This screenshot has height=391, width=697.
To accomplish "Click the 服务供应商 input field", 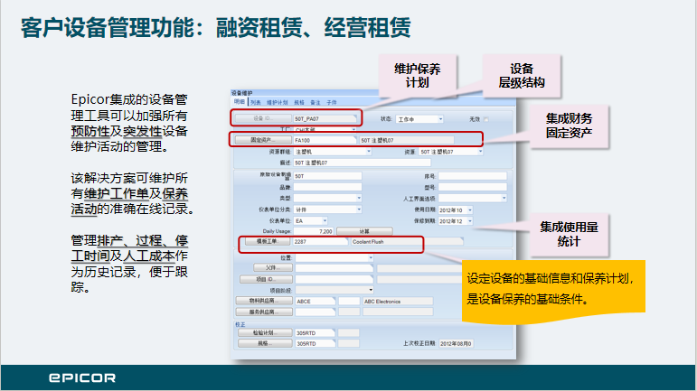I will (316, 312).
